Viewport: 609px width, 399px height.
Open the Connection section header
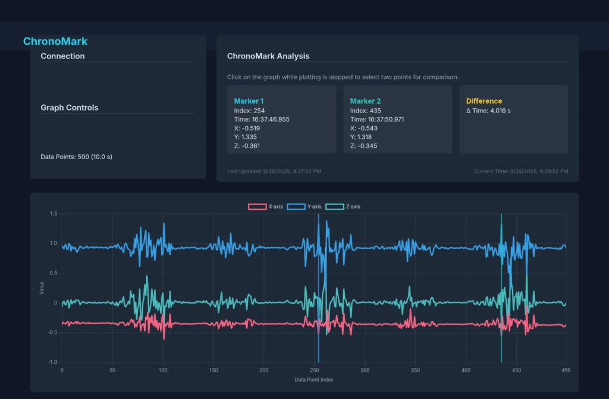62,56
